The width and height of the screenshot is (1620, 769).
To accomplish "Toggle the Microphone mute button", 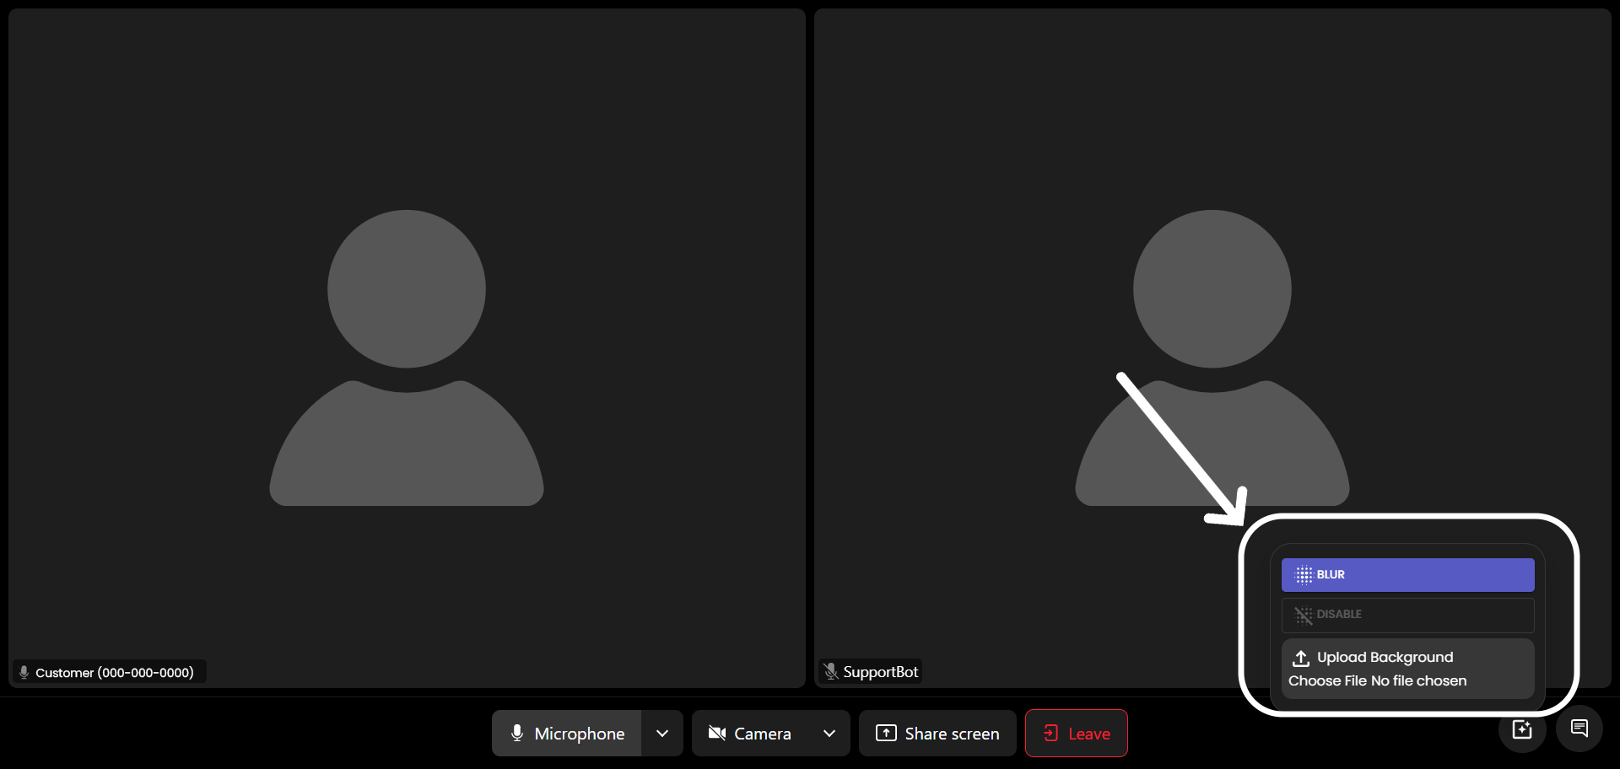I will (567, 734).
